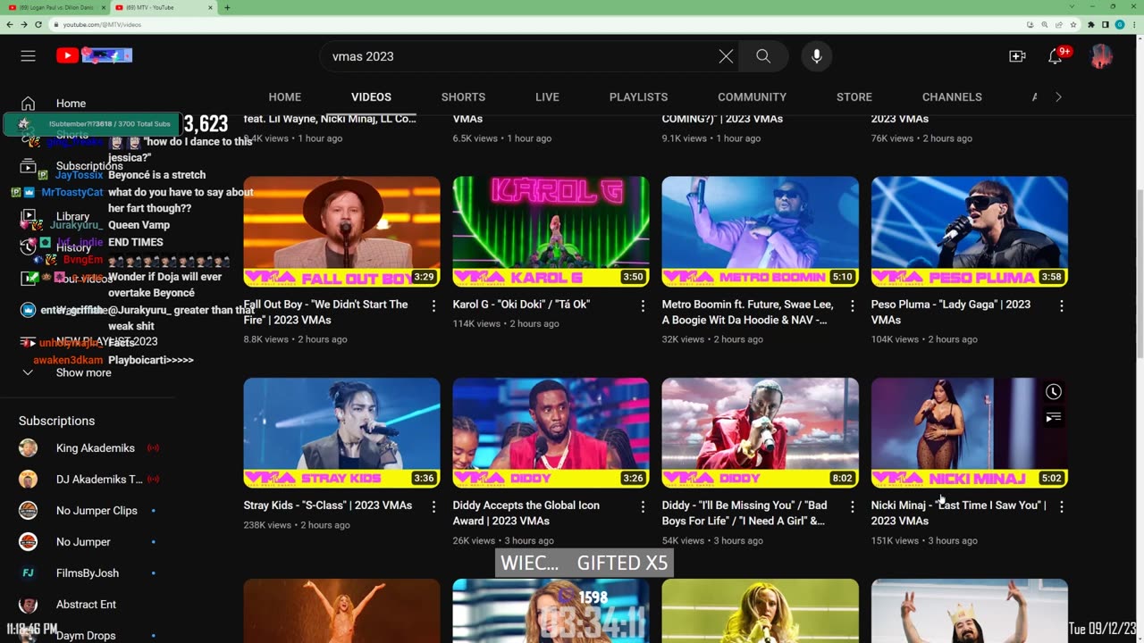This screenshot has width=1144, height=643.
Task: Open the CHANNELS tab
Action: click(x=952, y=96)
